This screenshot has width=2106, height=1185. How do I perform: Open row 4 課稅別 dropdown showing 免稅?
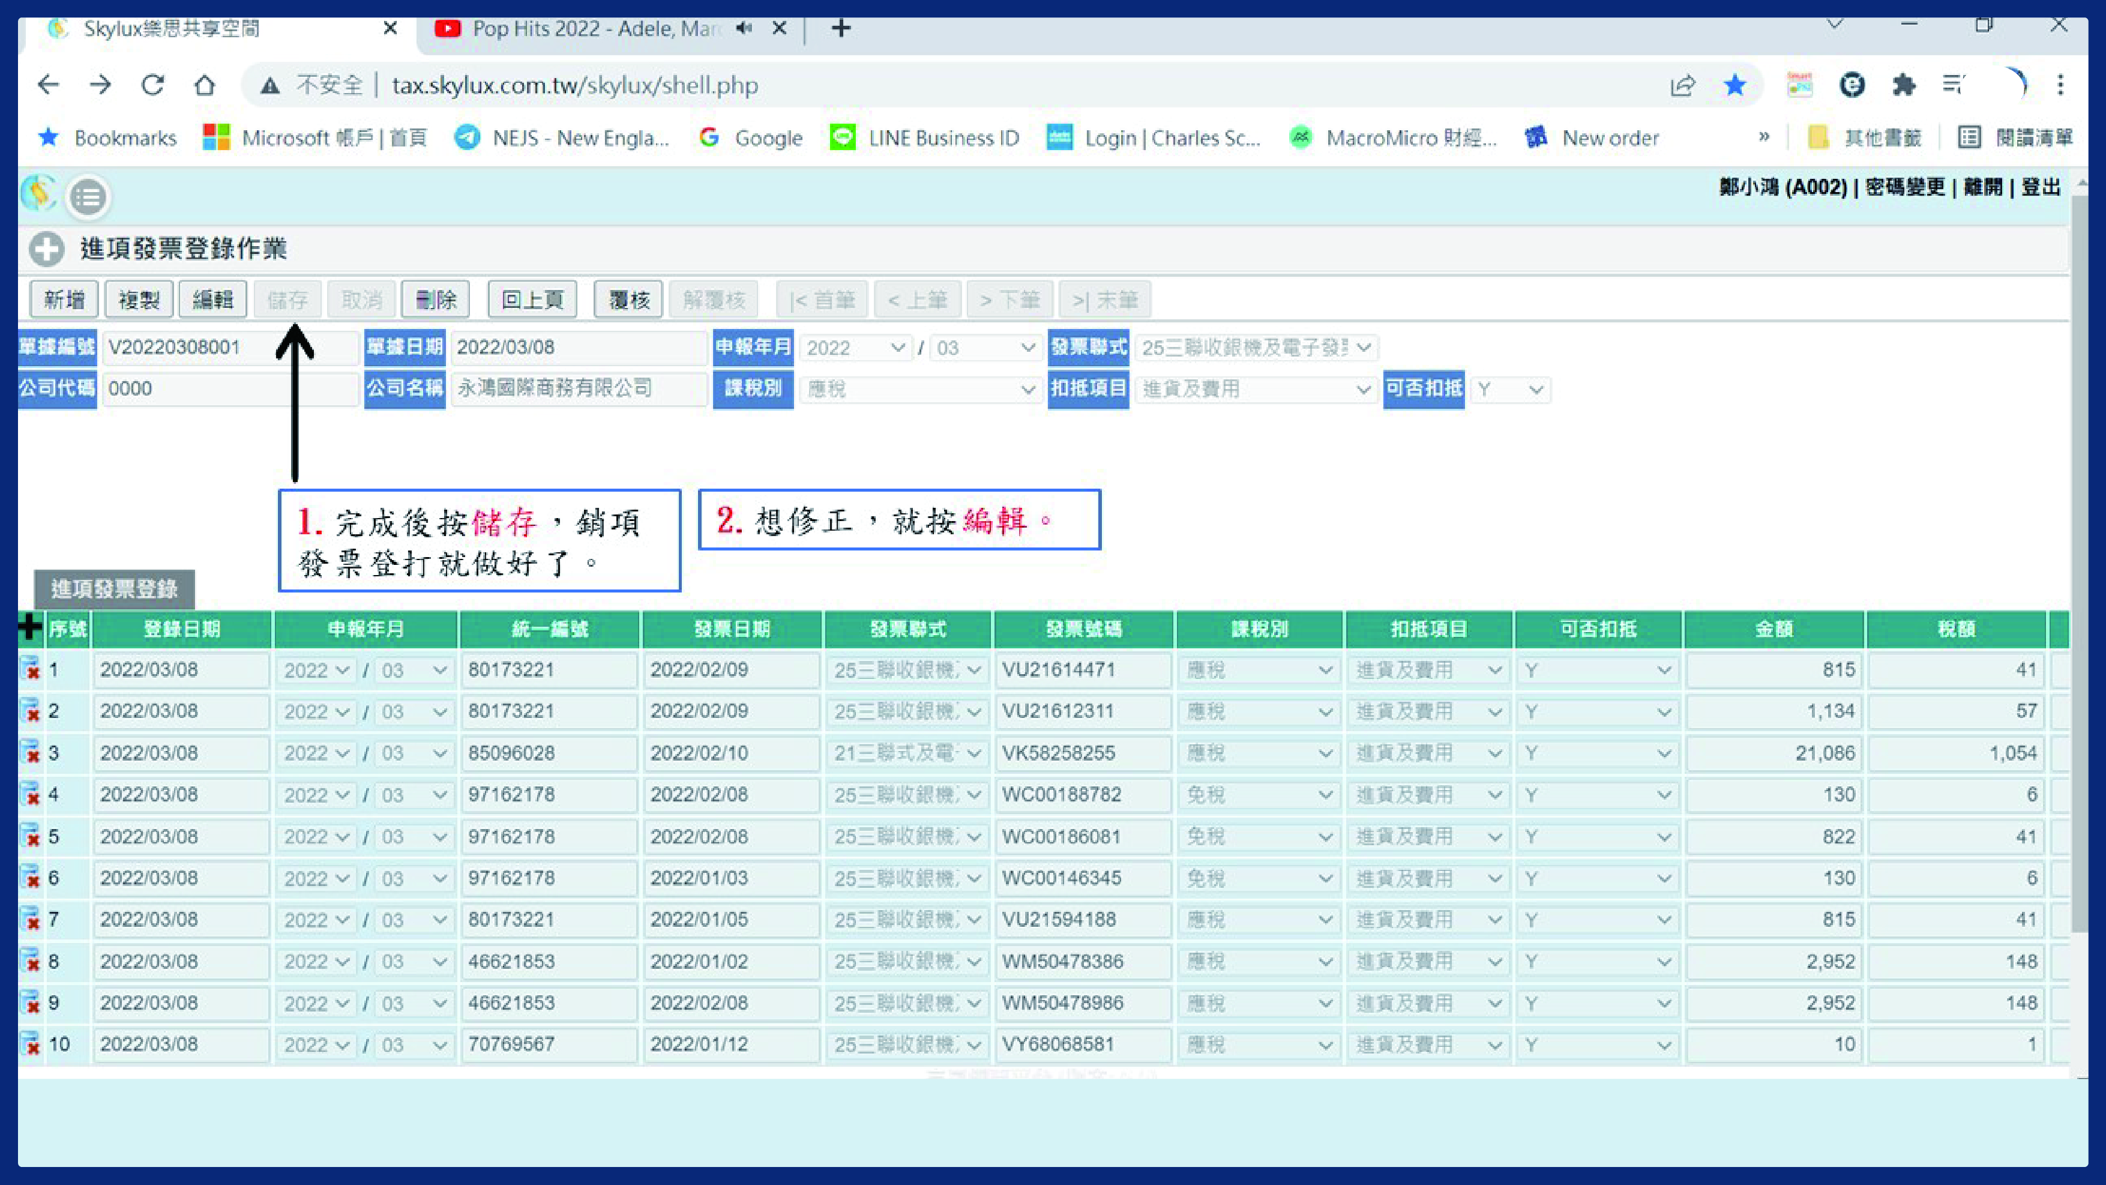point(1260,795)
